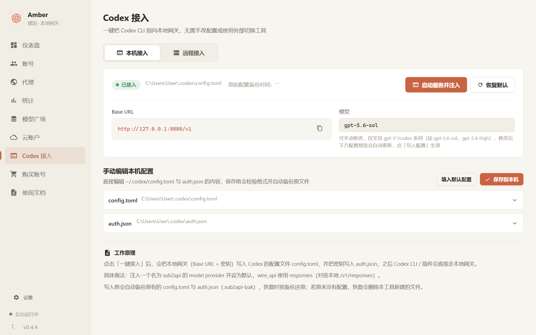Screen dimensions: 536x335
Task: Click the auth.json file name label
Action: click(x=120, y=224)
